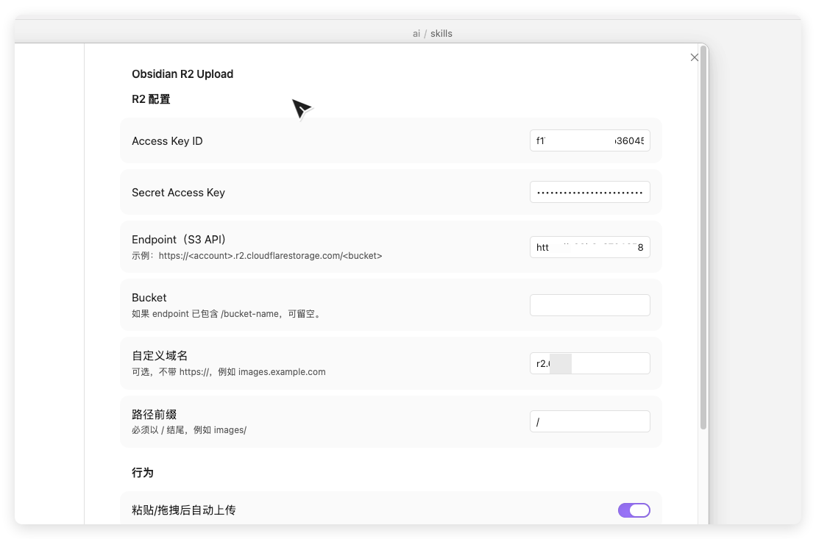Image resolution: width=816 pixels, height=539 pixels.
Task: Click the 行为 section heading
Action: click(143, 473)
